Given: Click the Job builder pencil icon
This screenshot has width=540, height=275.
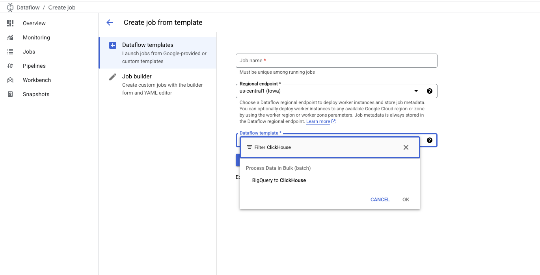Looking at the screenshot, I should 113,77.
